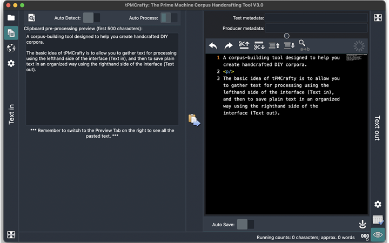This screenshot has height=243, width=389.
Task: Click the download save icon beside Auto Save
Action: point(363,224)
